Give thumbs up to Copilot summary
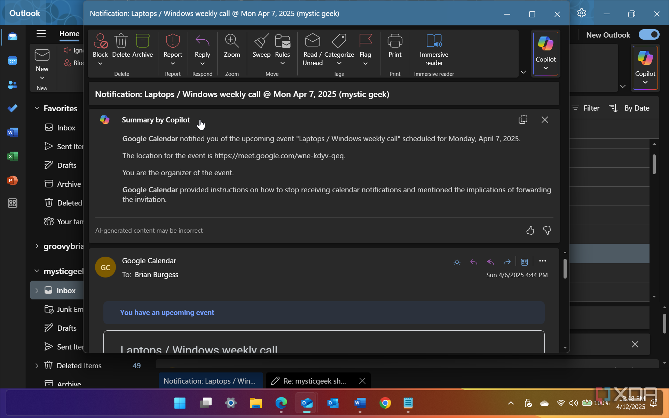 pos(530,230)
